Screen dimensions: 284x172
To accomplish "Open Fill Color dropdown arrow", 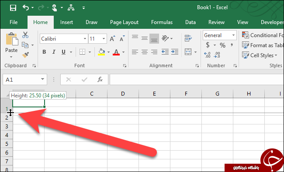I will point(108,52).
